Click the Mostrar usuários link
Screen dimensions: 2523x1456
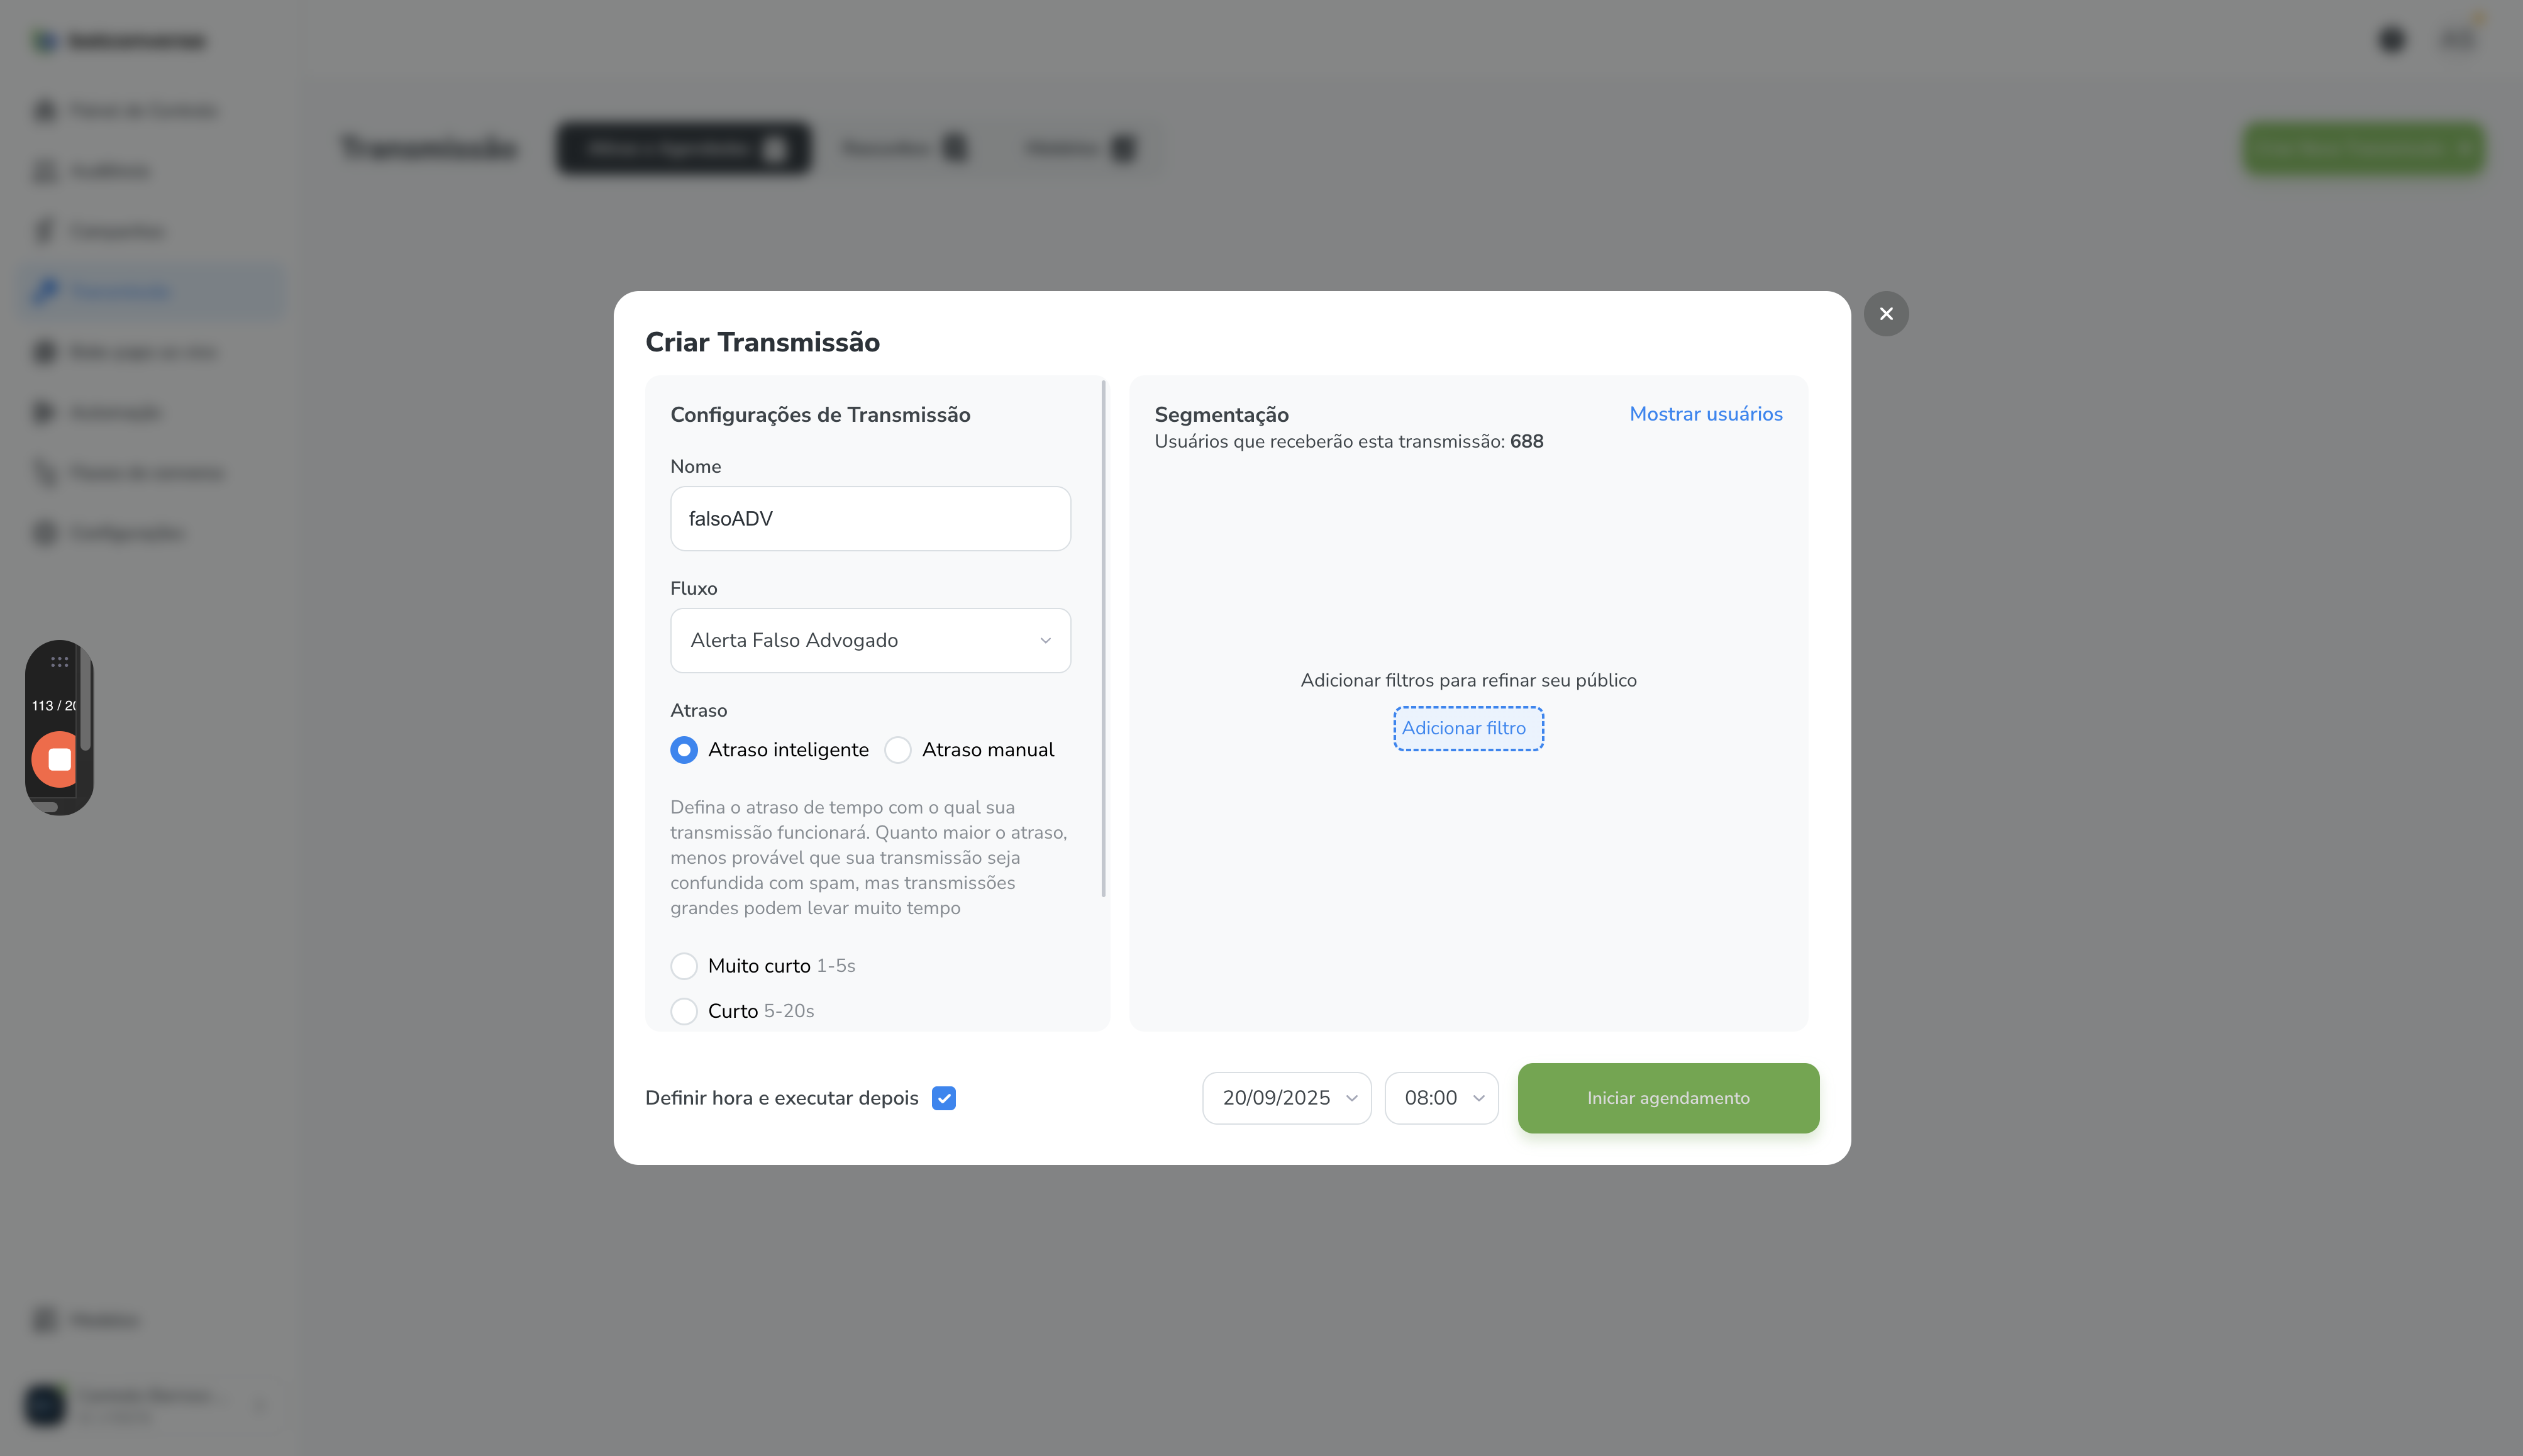pyautogui.click(x=1705, y=414)
